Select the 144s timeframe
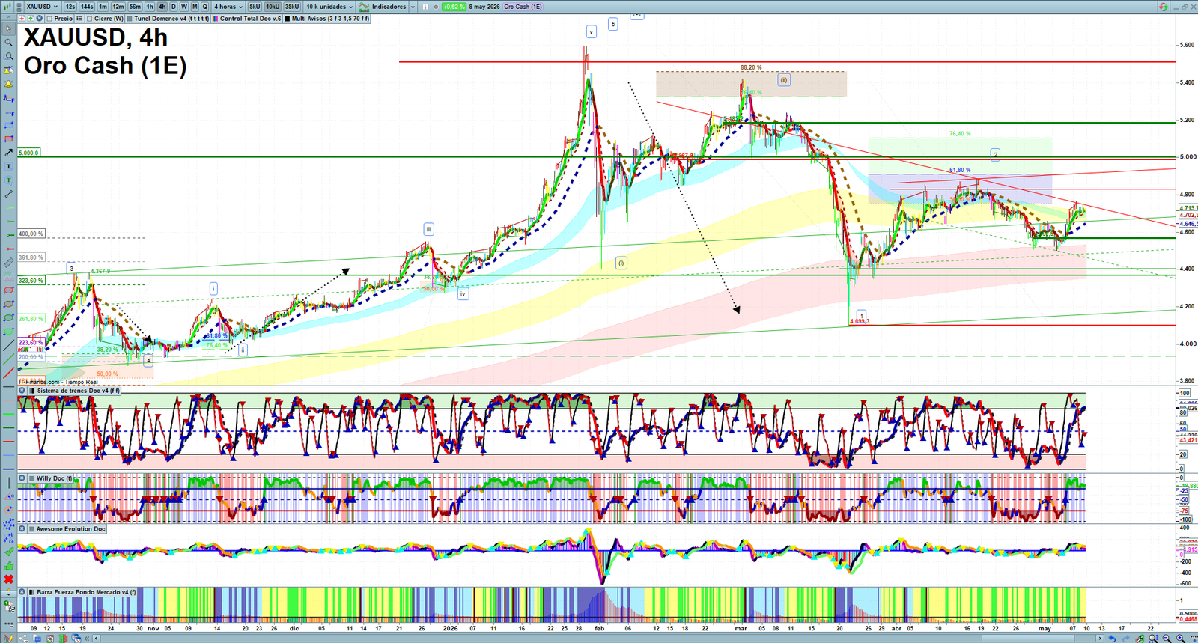Viewport: 1198px width, 643px height. [87, 7]
